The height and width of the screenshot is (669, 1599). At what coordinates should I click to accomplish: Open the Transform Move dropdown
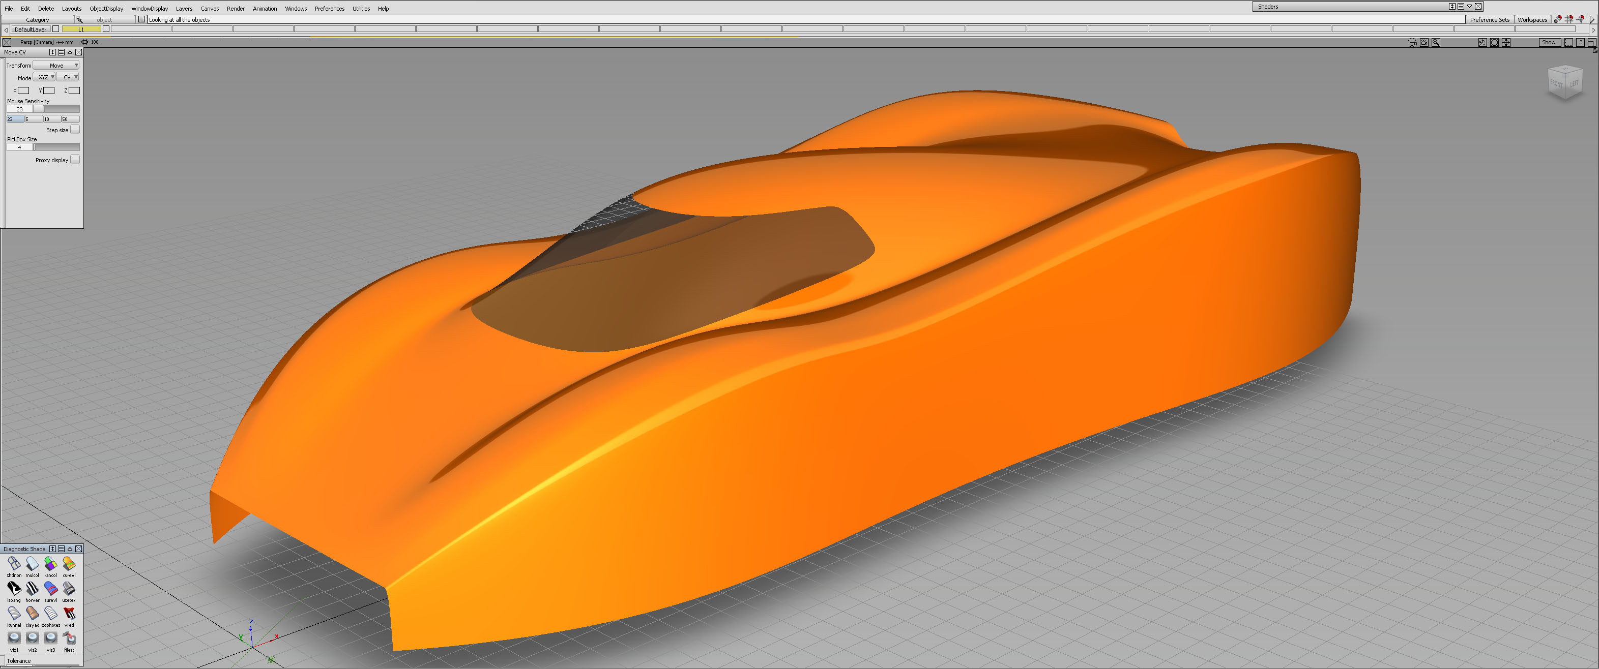(x=56, y=65)
